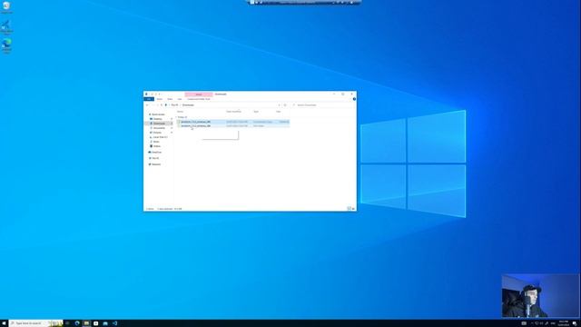Viewport: 581px width, 327px height.
Task: Show hidden system tray icons
Action: pos(532,323)
